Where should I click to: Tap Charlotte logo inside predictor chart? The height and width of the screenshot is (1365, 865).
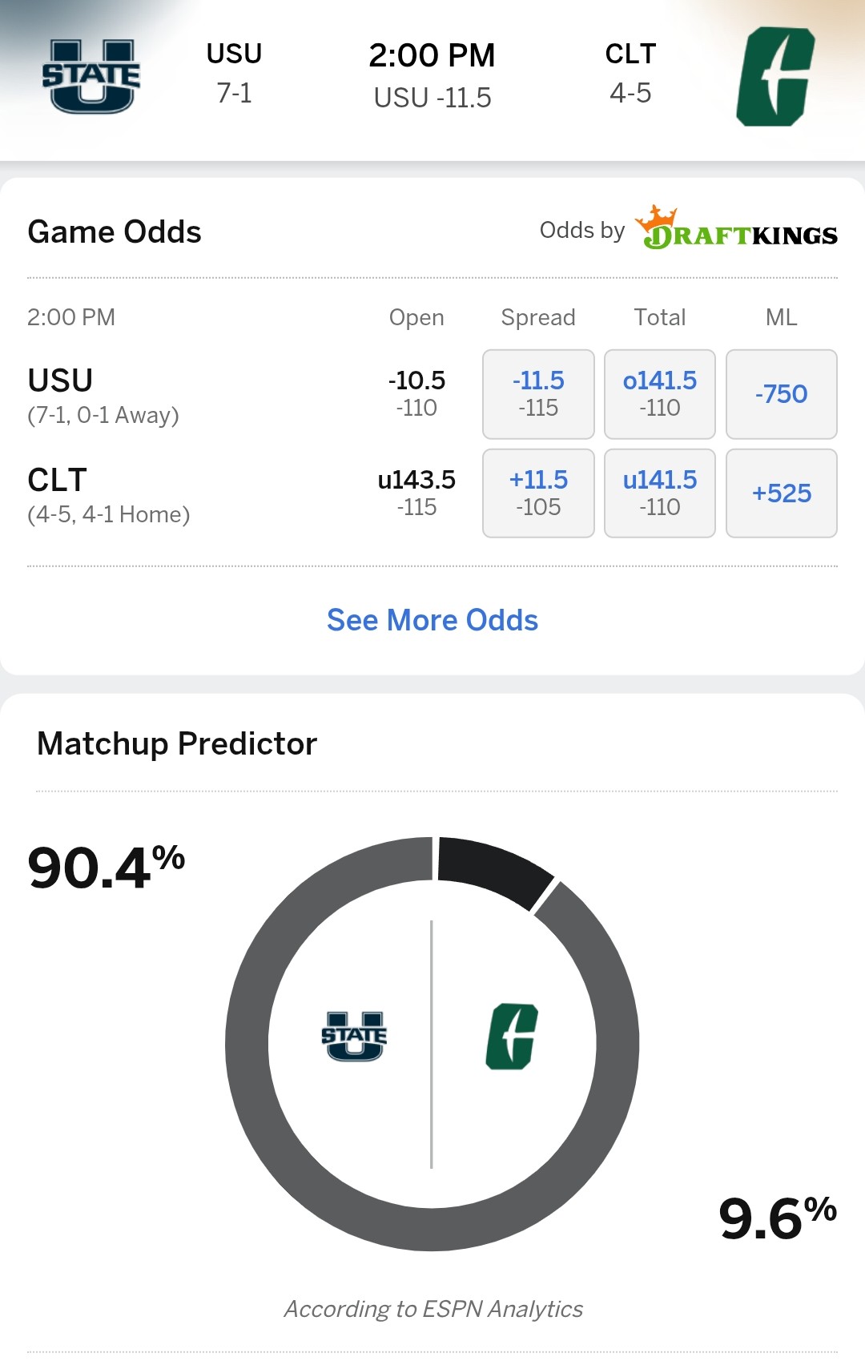[x=512, y=1036]
